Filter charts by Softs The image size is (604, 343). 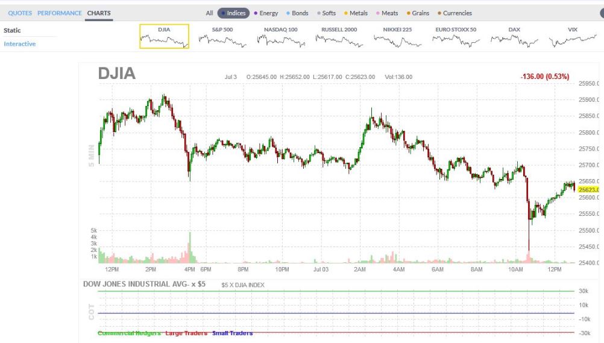tap(326, 13)
